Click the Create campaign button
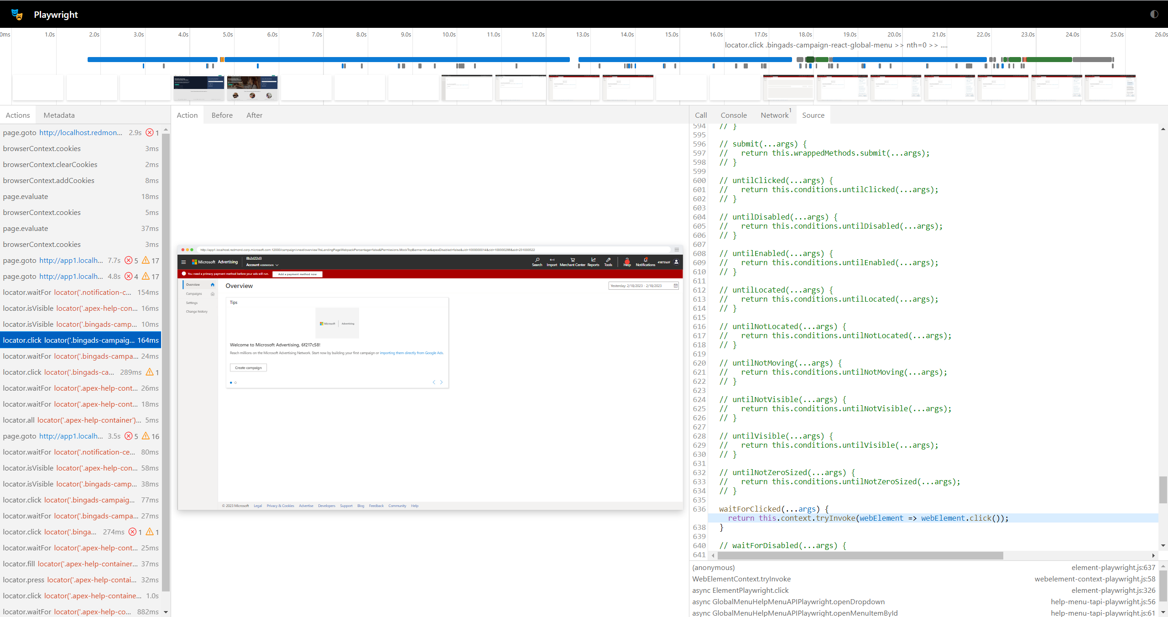The height and width of the screenshot is (617, 1168). pos(248,368)
